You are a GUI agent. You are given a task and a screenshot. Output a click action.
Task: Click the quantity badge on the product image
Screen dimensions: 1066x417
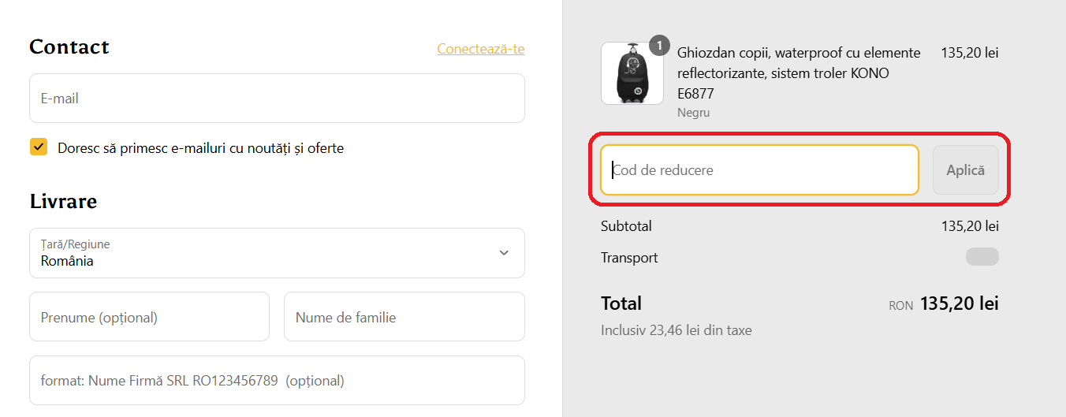point(659,46)
